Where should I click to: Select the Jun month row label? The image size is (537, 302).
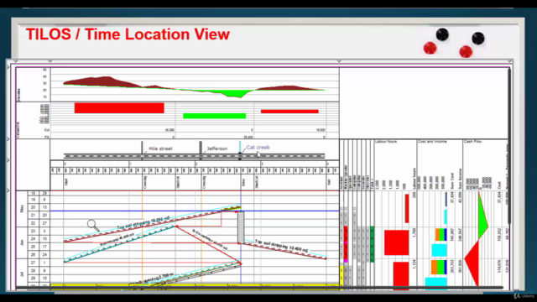point(22,242)
